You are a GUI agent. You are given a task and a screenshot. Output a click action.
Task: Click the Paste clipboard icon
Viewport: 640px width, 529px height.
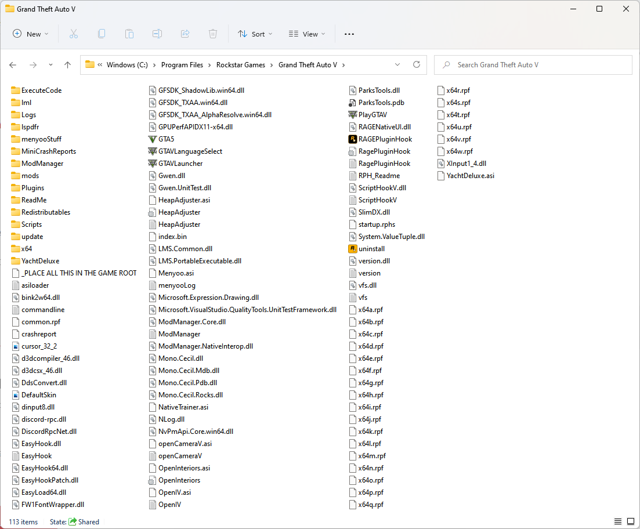(129, 34)
